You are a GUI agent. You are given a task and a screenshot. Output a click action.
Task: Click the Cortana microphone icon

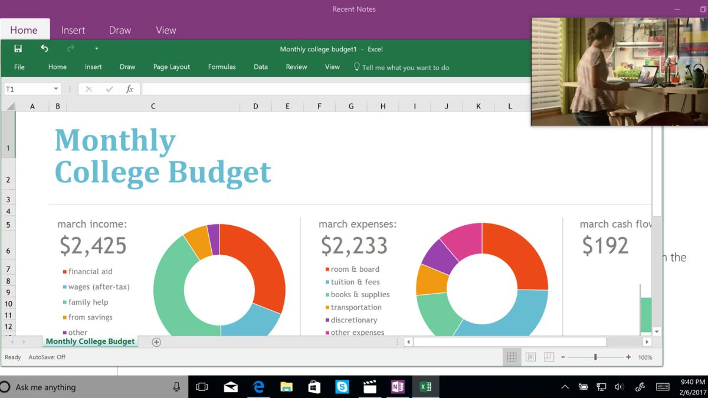[x=176, y=387]
